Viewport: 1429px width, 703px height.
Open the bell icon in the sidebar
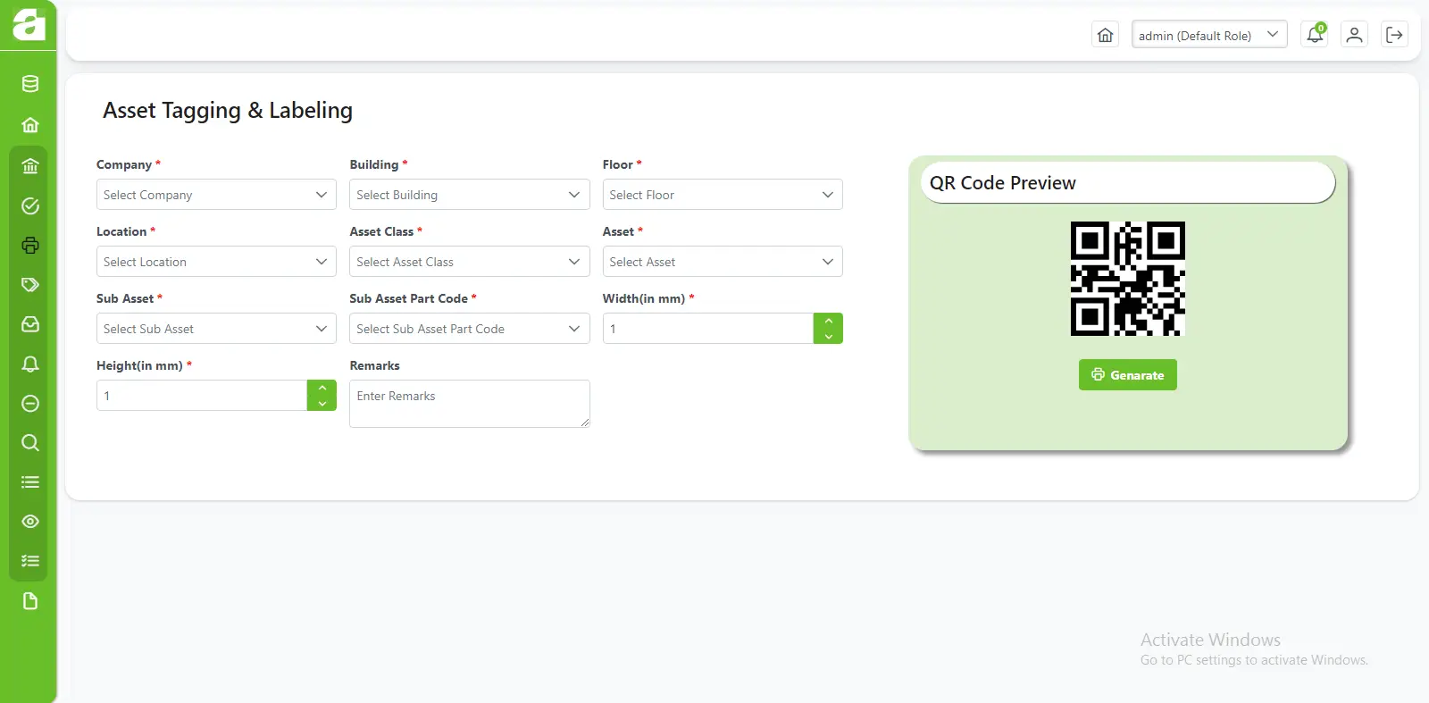[30, 364]
